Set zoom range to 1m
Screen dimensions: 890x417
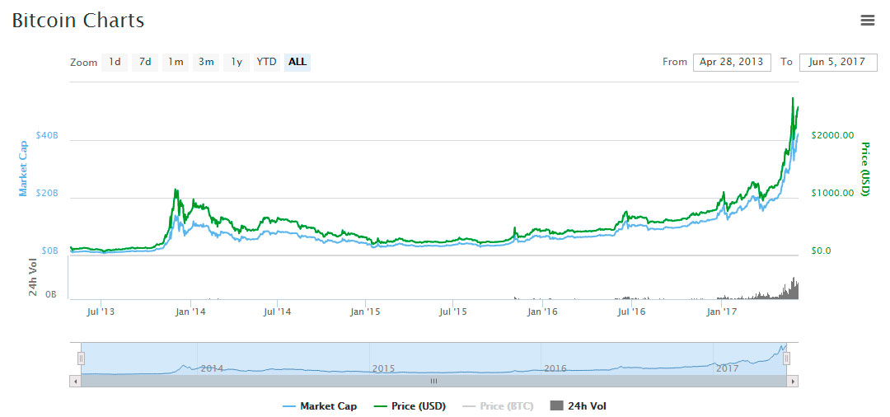coord(176,62)
